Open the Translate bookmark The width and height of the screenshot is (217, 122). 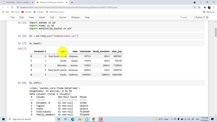(x=39, y=12)
